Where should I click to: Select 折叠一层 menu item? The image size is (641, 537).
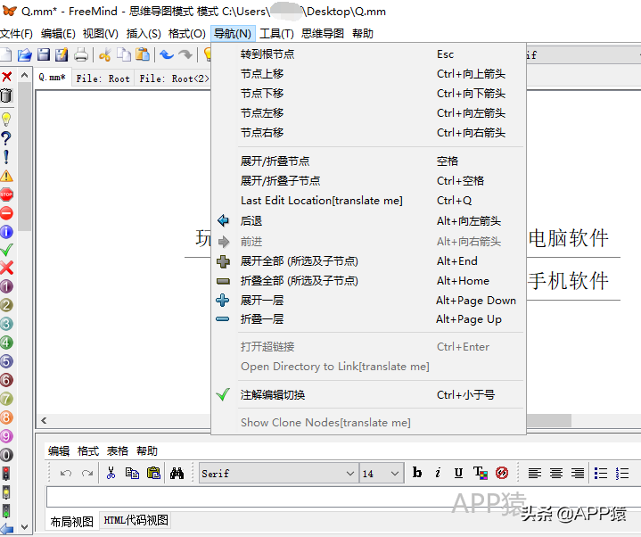(x=368, y=319)
